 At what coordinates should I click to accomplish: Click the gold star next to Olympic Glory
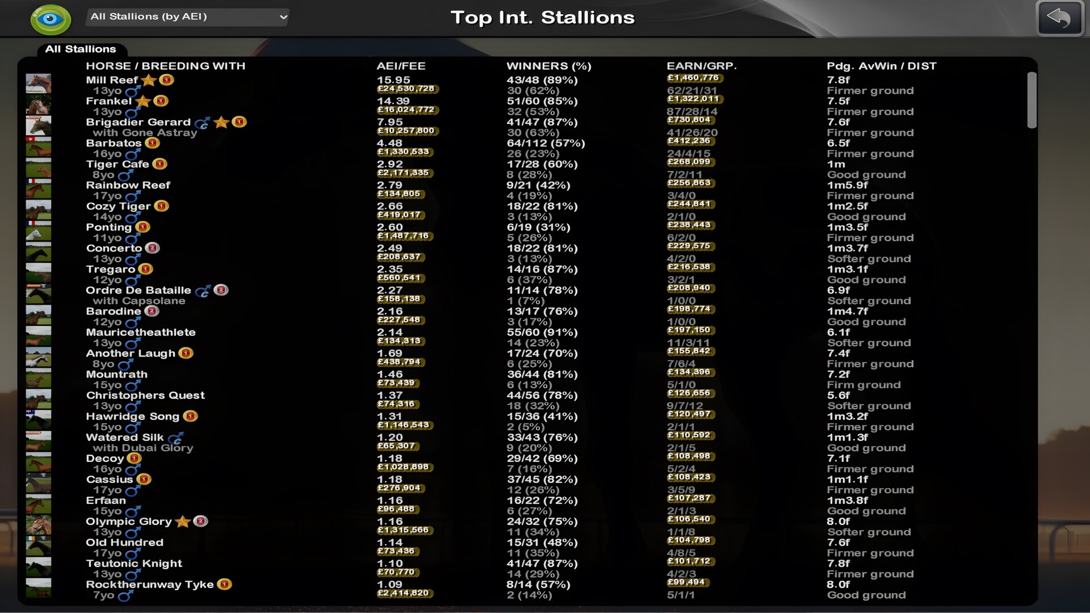pyautogui.click(x=182, y=520)
